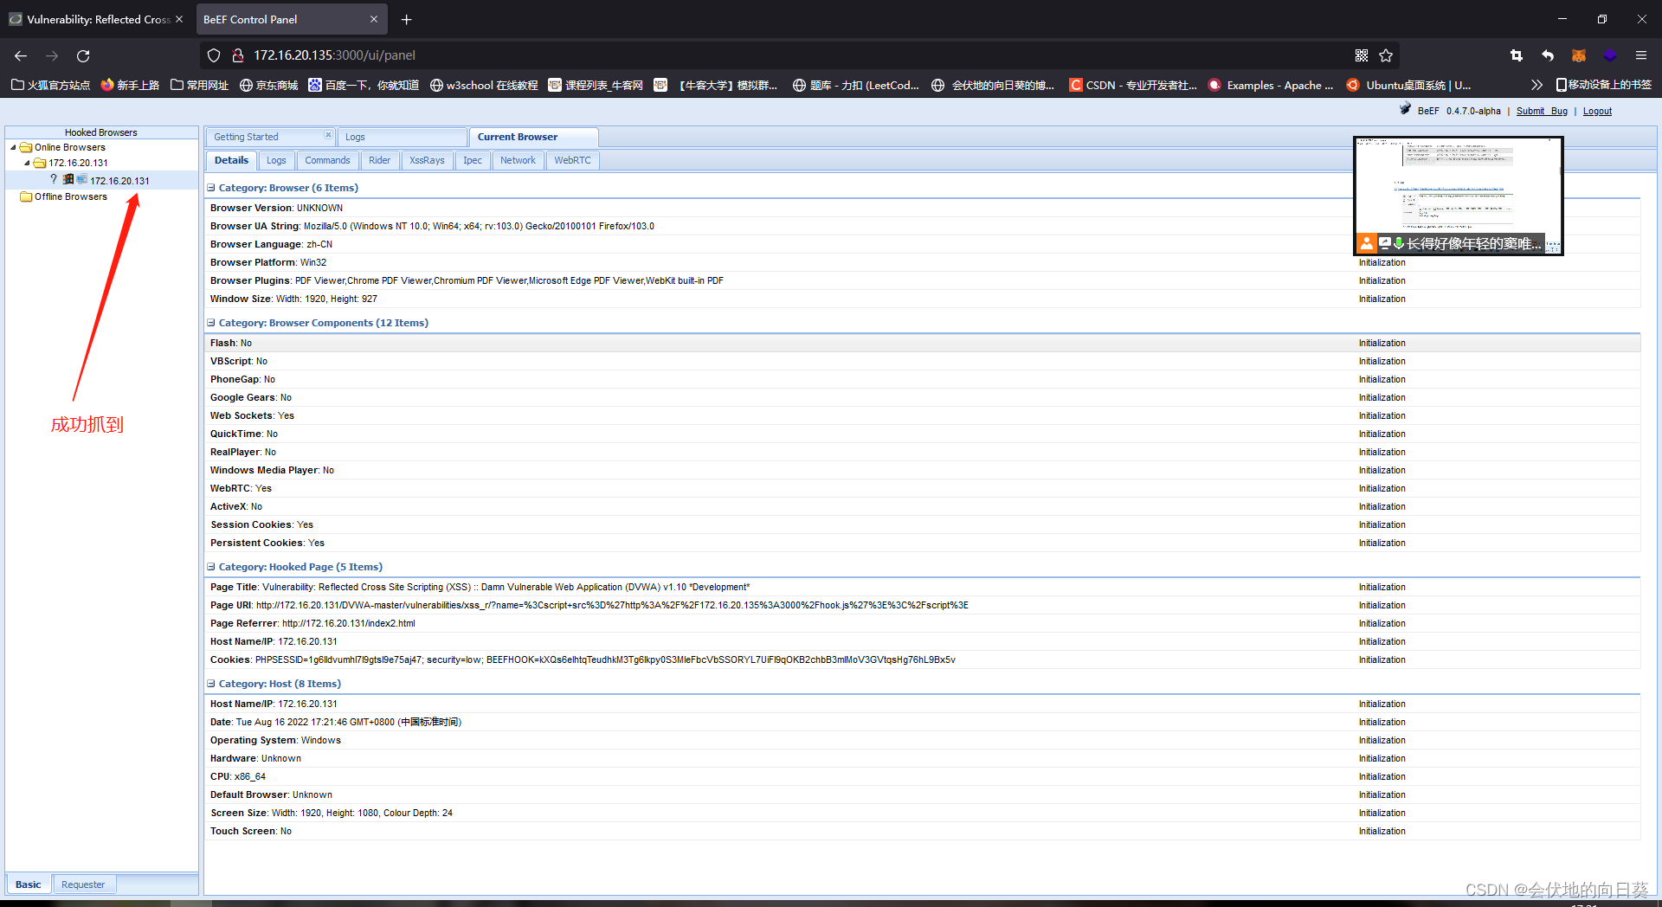Click the Windows icon next to hooked browser

pos(68,180)
